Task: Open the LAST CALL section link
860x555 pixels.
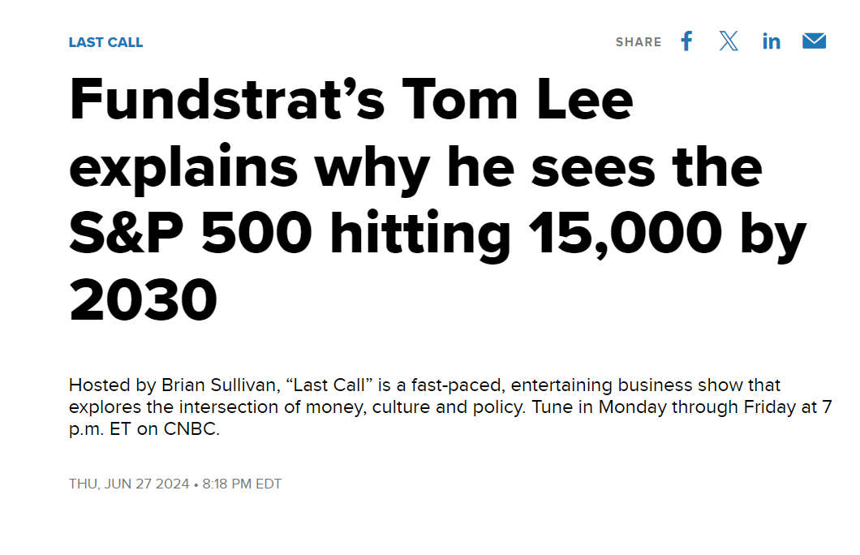Action: 105,42
